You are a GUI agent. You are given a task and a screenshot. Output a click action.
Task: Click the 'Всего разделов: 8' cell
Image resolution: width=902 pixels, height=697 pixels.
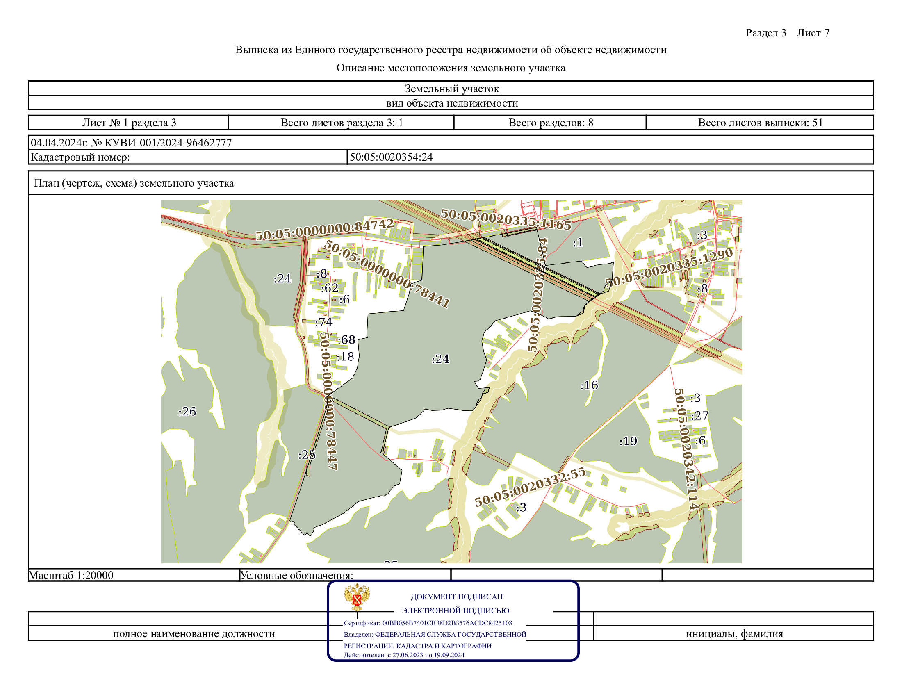(551, 123)
